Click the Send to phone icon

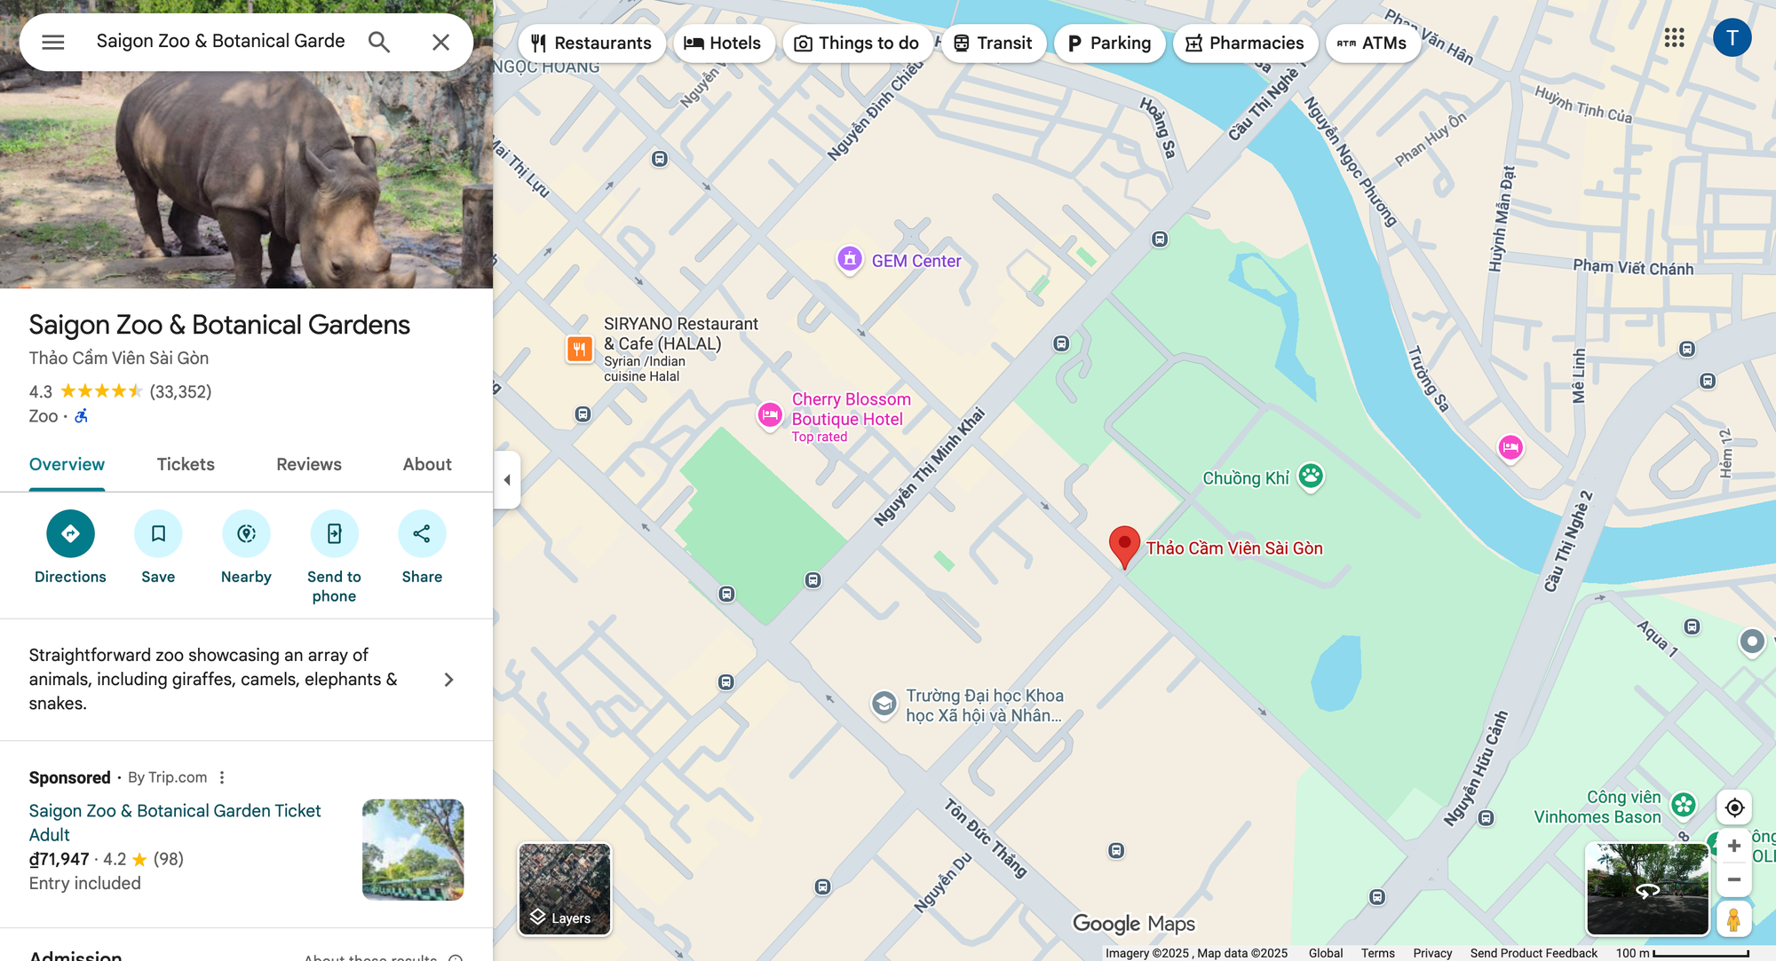tap(334, 533)
